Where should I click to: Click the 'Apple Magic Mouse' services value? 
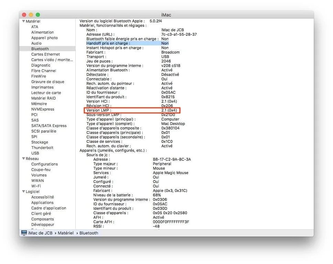pos(171,173)
